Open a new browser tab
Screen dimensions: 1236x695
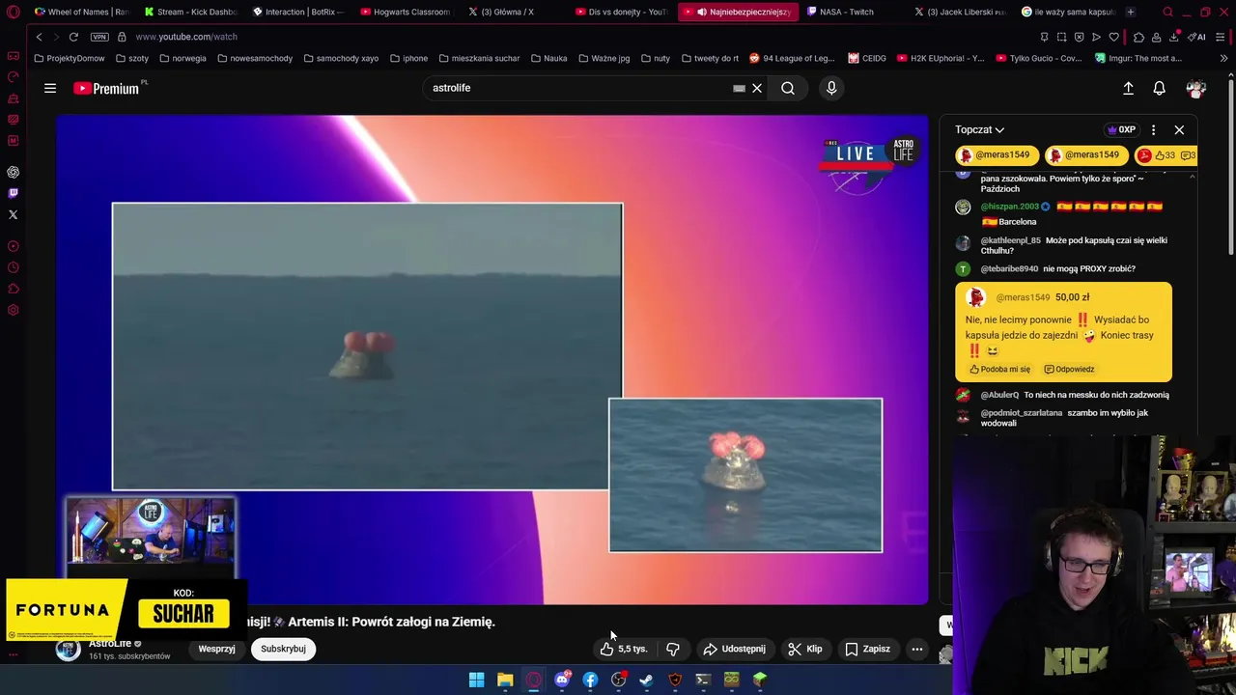(x=1130, y=12)
